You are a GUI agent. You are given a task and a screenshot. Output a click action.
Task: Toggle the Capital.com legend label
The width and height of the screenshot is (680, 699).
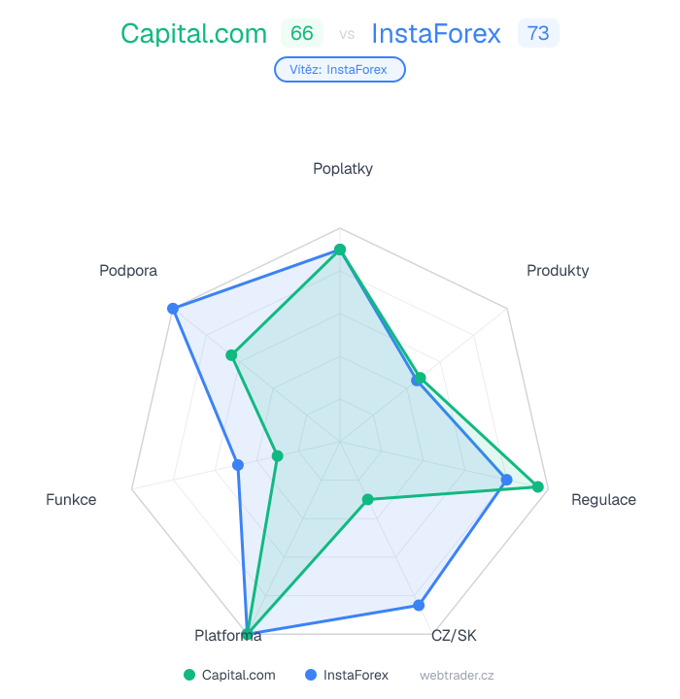click(x=239, y=675)
